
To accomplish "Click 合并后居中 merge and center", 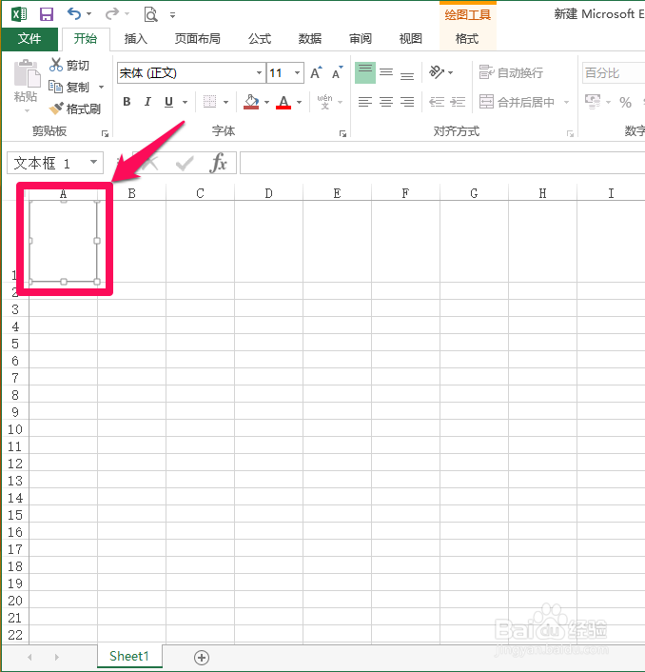I will click(x=517, y=102).
